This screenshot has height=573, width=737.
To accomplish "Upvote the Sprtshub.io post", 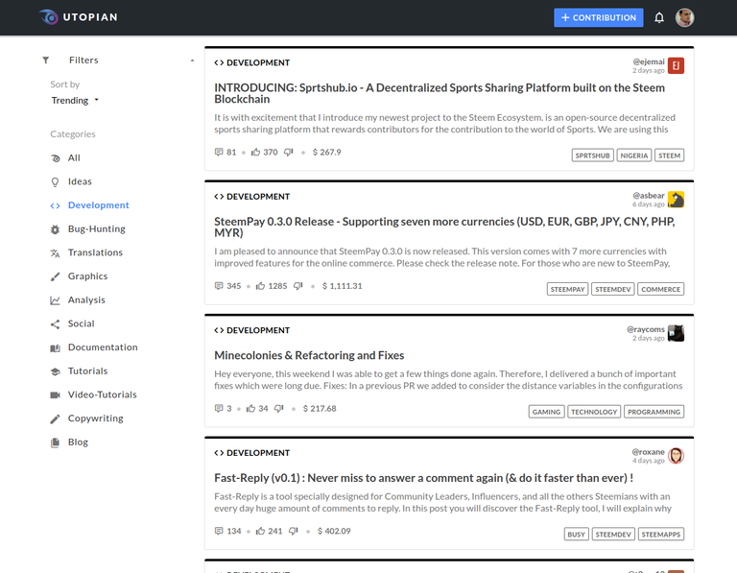I will (255, 152).
